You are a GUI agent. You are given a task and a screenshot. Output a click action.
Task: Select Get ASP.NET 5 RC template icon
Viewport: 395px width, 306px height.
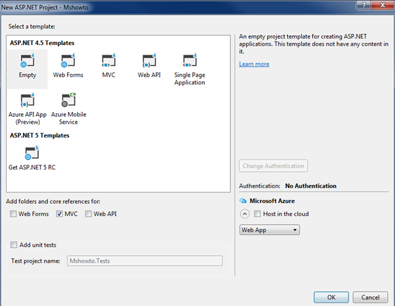tap(32, 153)
